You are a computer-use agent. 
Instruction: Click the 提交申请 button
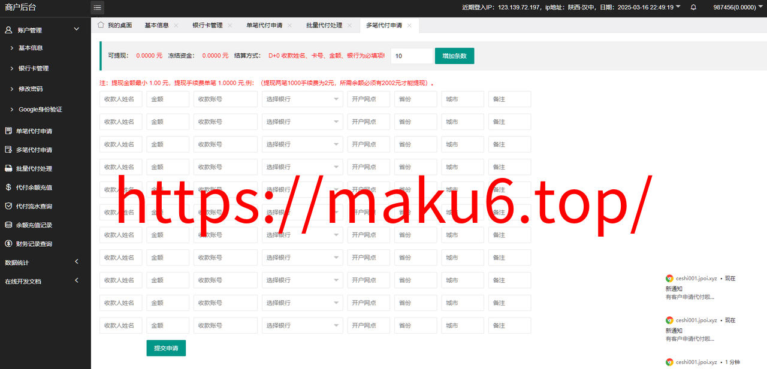click(166, 348)
